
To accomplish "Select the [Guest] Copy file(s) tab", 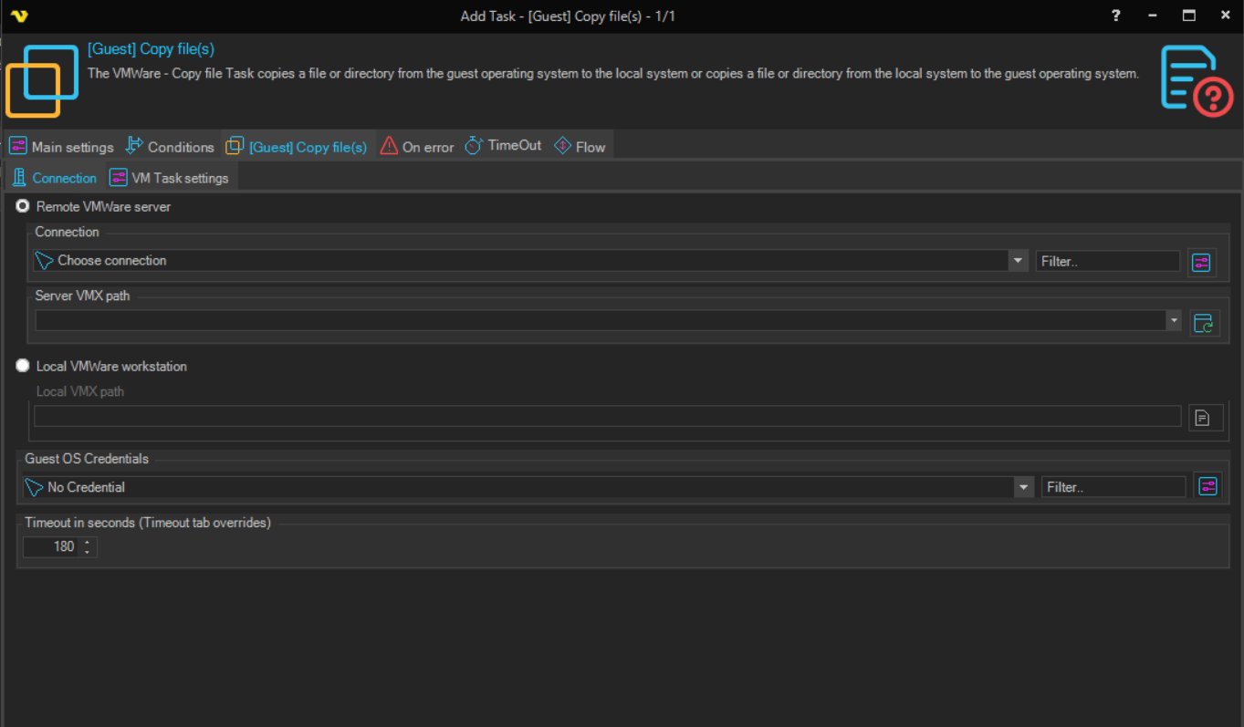I will coord(297,146).
